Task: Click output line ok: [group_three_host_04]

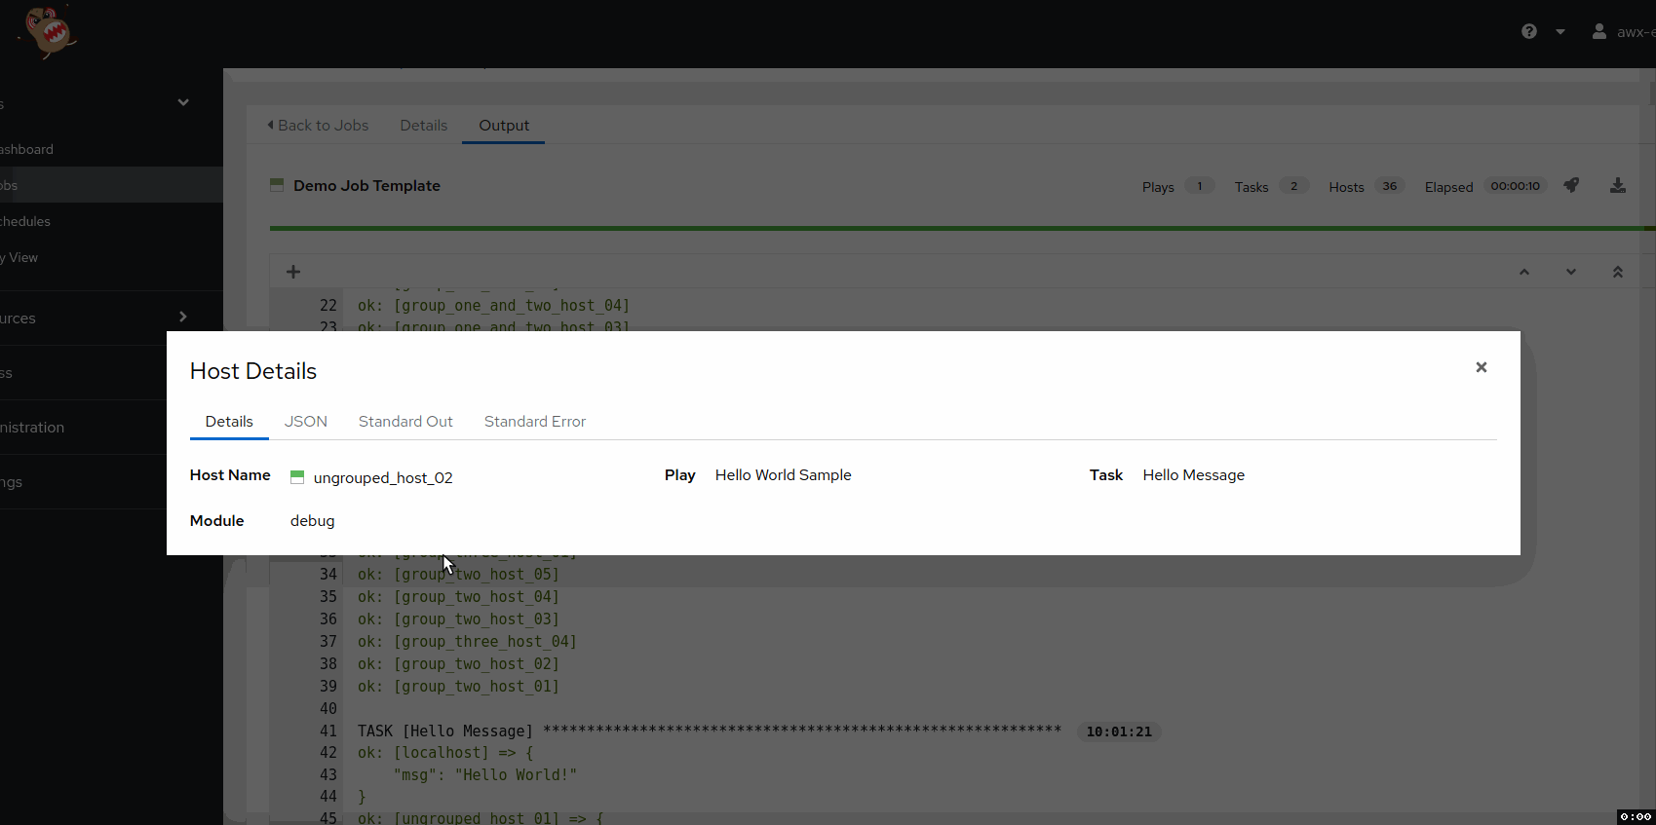Action: pos(467,642)
